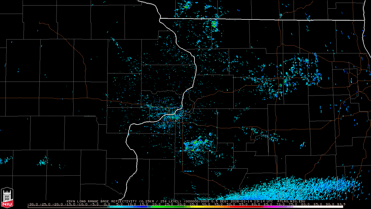371x209 pixels.
Task: Pick the cyan 5.0 dBZ color on the scale
Action: (120, 207)
